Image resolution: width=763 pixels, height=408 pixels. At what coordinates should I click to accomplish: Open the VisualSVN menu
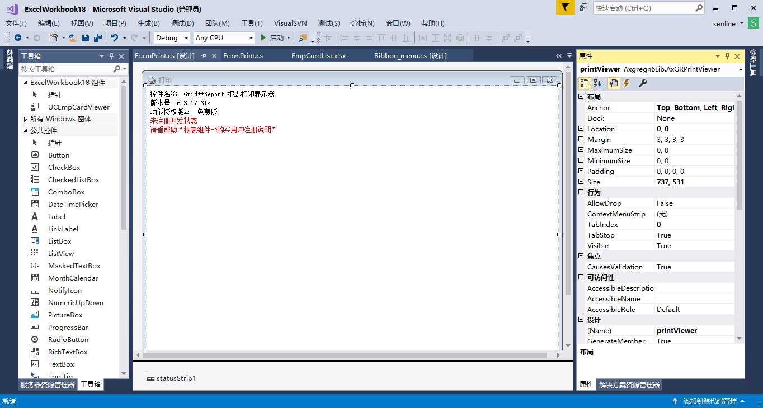[x=290, y=23]
